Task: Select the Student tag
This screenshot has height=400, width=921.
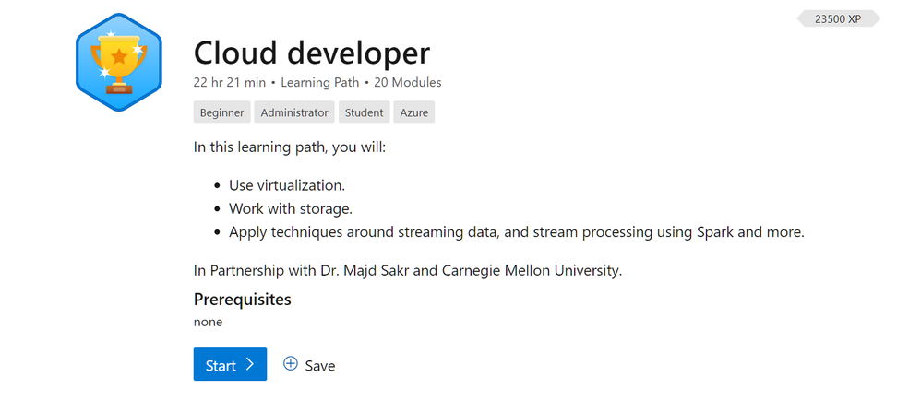Action: (365, 112)
